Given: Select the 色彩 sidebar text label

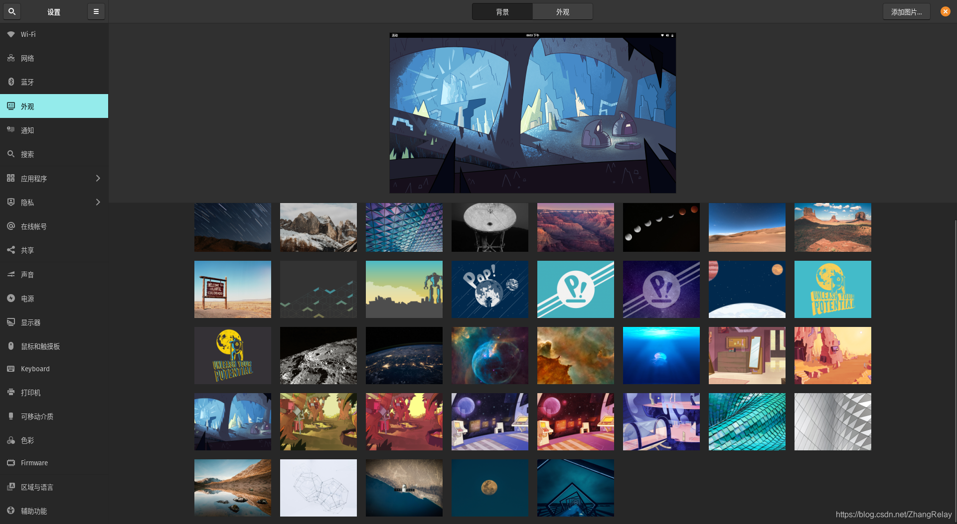Looking at the screenshot, I should click(x=27, y=440).
